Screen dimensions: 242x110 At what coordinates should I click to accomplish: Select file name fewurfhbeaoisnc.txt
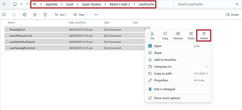tap(21, 36)
